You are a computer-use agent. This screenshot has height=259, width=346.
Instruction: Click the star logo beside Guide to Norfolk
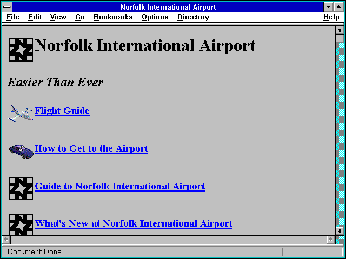(21, 188)
